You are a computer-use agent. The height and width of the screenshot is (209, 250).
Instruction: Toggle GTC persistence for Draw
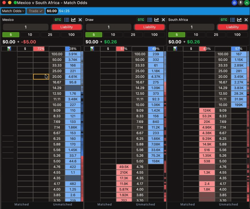[141, 20]
